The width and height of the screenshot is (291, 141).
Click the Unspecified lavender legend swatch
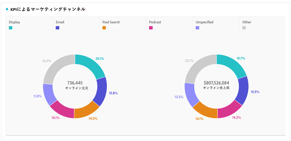coord(197,28)
